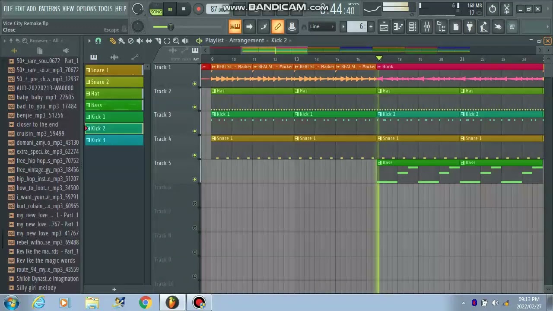Mute Track 1 with its green dot

(x=194, y=83)
